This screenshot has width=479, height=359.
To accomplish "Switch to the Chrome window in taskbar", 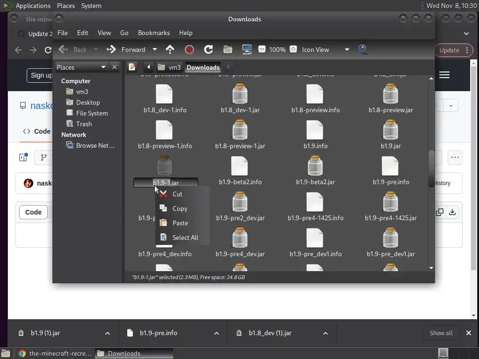I will pos(55,353).
